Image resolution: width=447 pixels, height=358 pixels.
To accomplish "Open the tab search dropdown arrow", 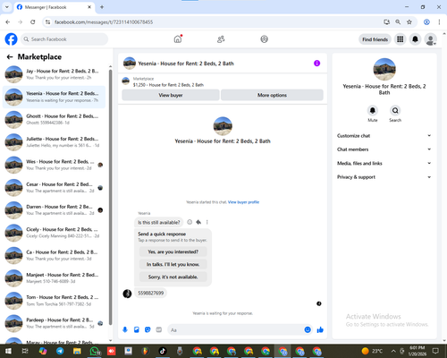I will [7, 7].
